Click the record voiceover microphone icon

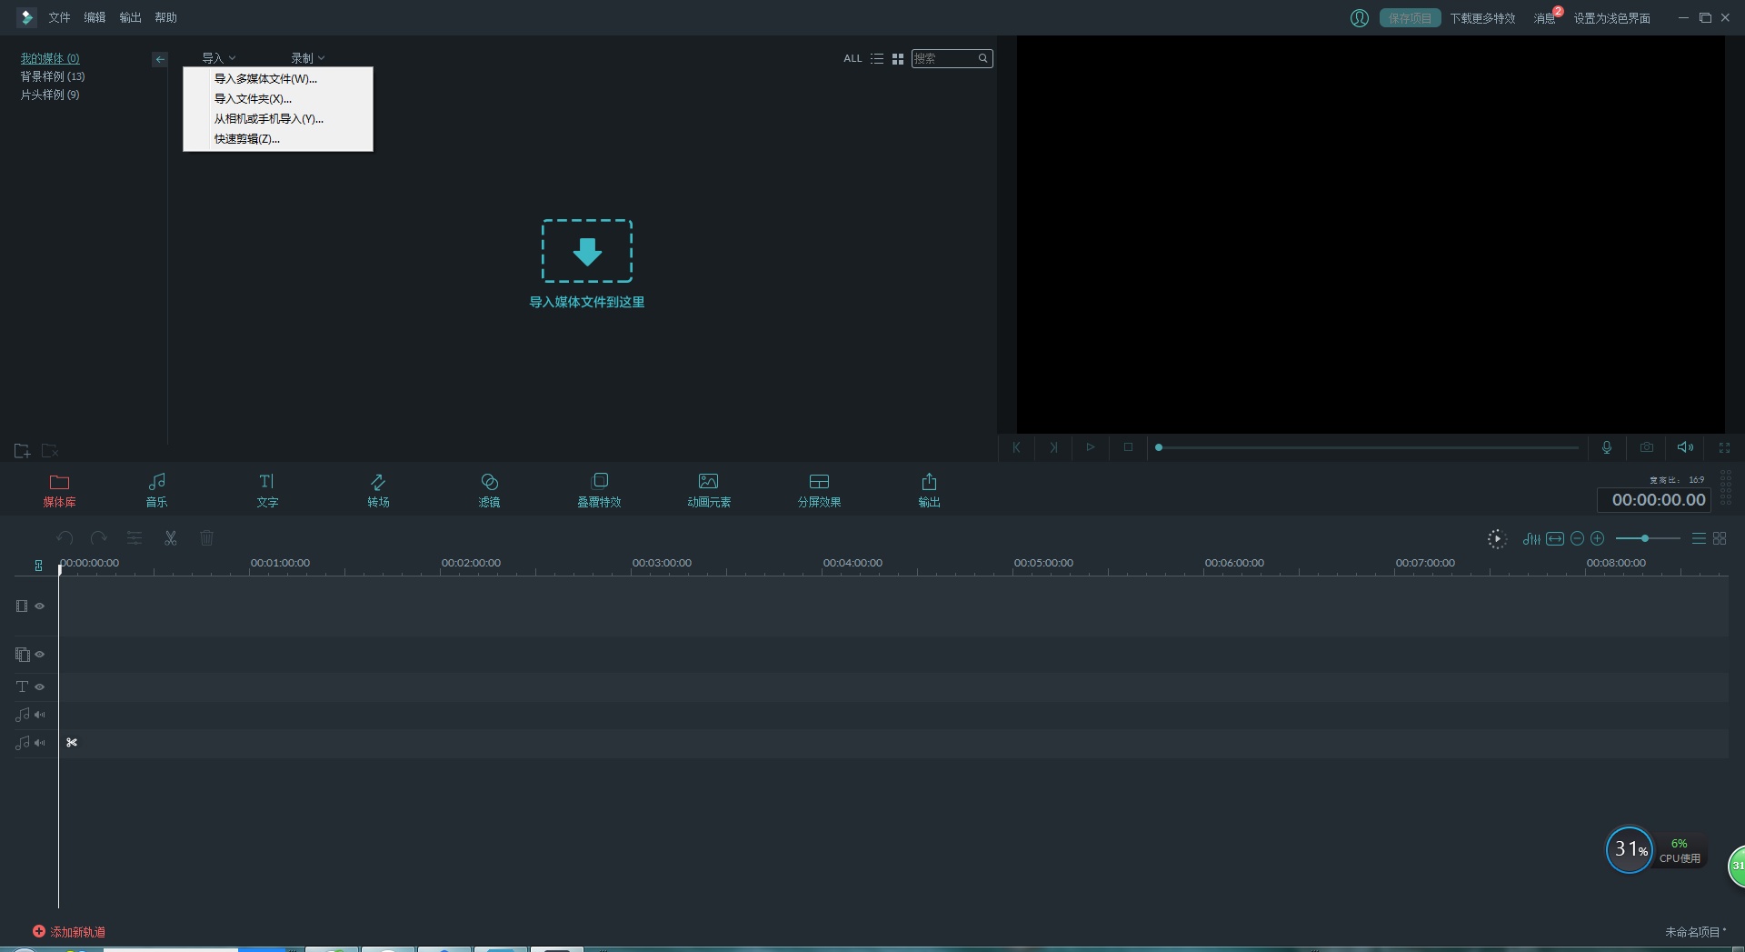tap(1607, 447)
